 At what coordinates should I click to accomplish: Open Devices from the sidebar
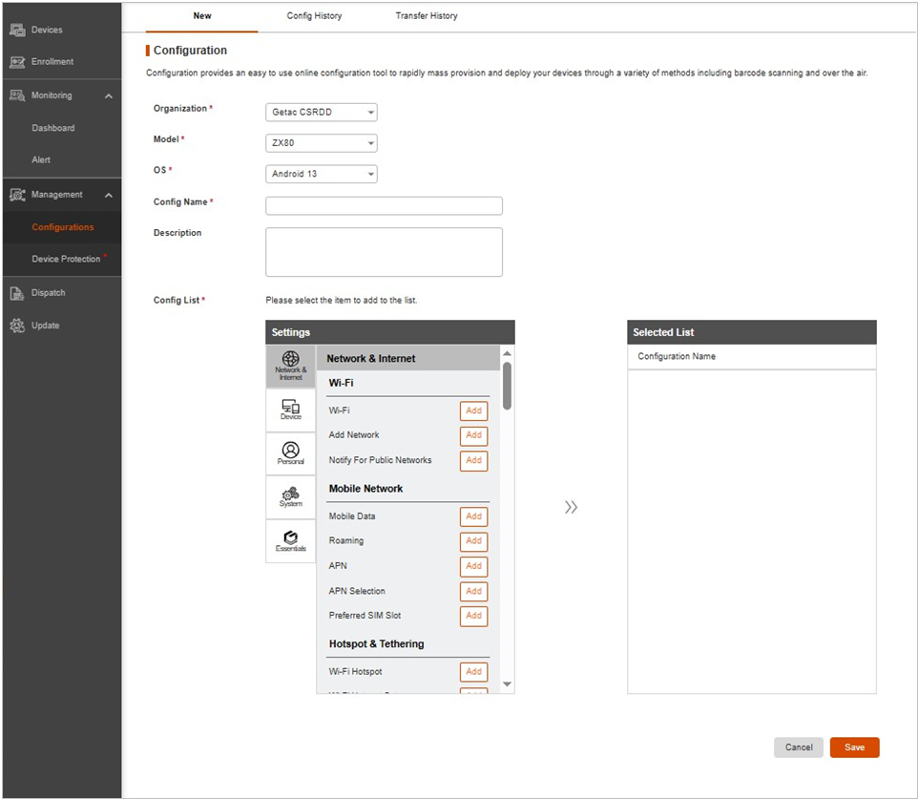(x=47, y=30)
